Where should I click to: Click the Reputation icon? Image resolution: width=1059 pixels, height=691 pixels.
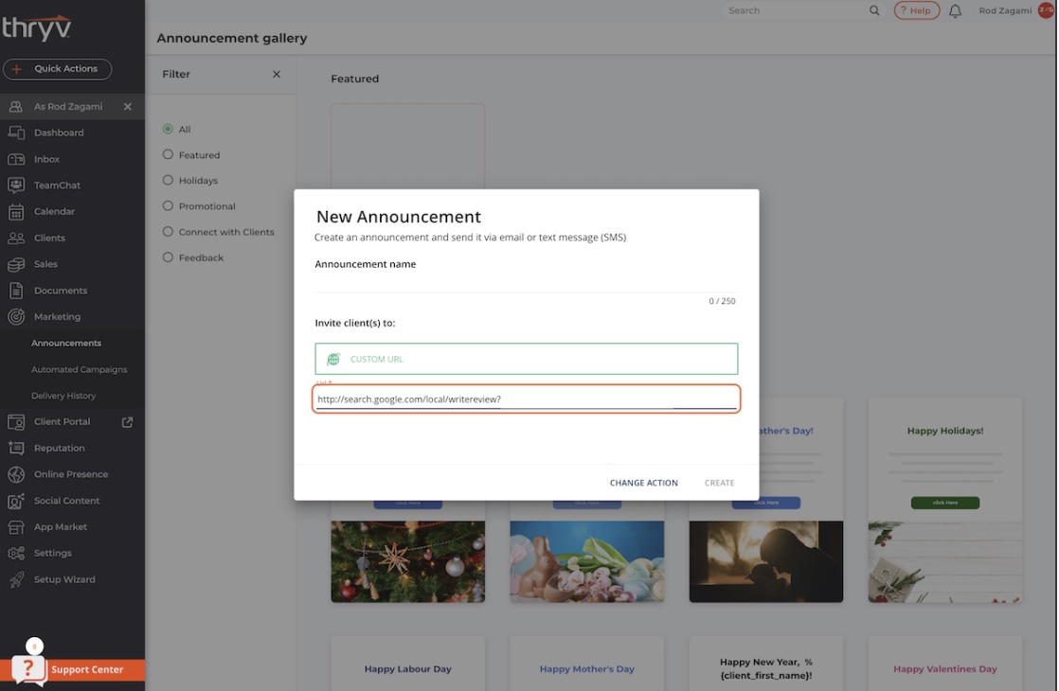click(x=16, y=448)
